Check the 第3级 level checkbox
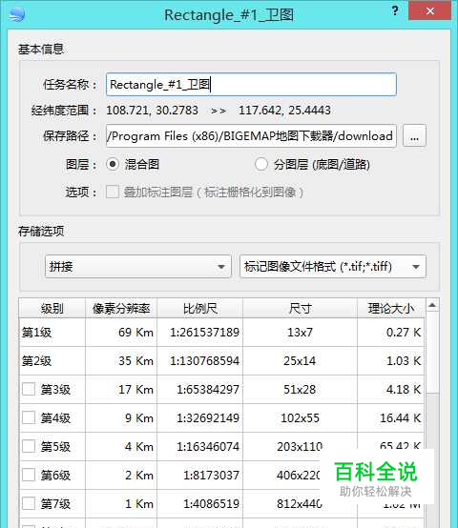Viewport: 458px width, 528px height. 29,390
